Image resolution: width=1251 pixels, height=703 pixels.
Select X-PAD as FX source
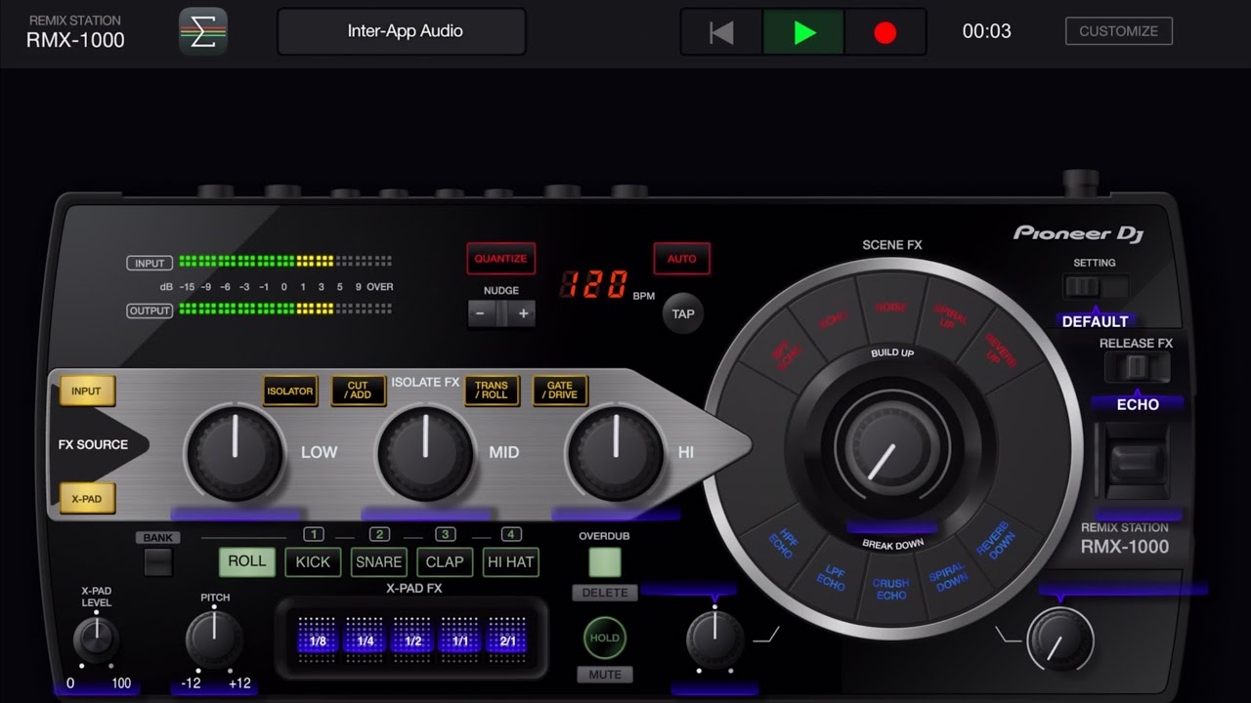pos(87,499)
